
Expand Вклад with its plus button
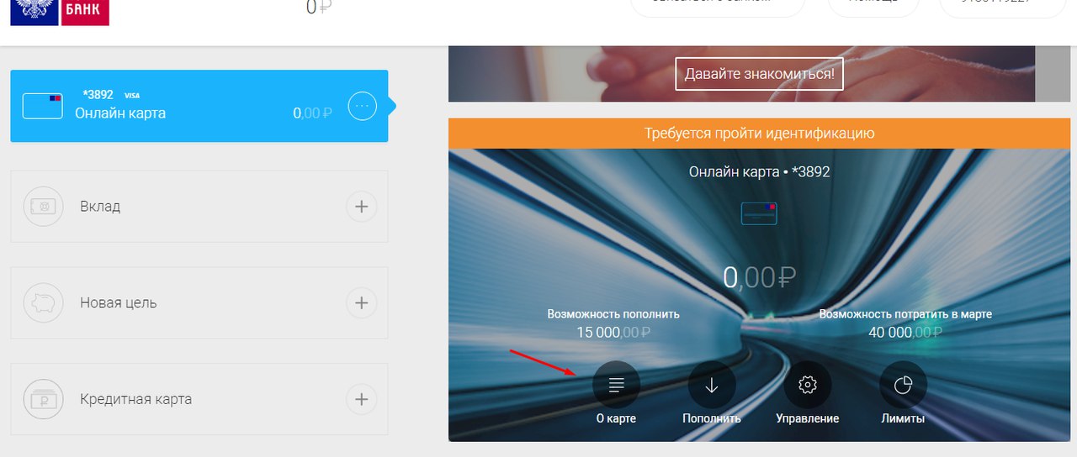[x=361, y=207]
